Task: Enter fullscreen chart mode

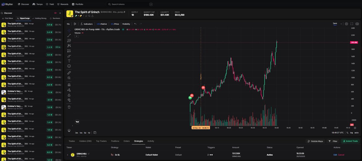Action: pos(352,24)
